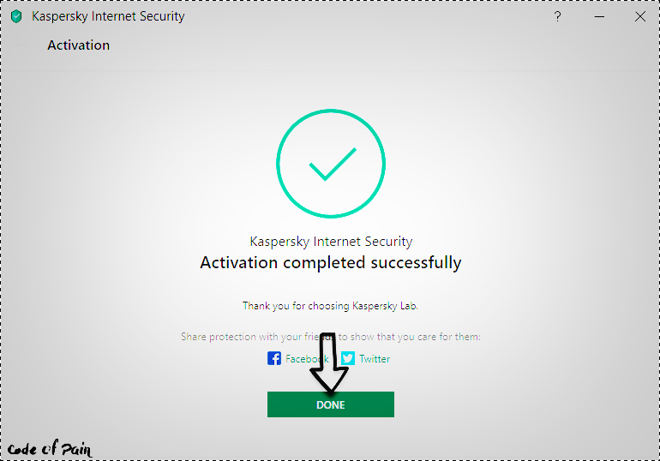The image size is (660, 461).
Task: Click the large green checkmark circle
Action: coord(331,163)
